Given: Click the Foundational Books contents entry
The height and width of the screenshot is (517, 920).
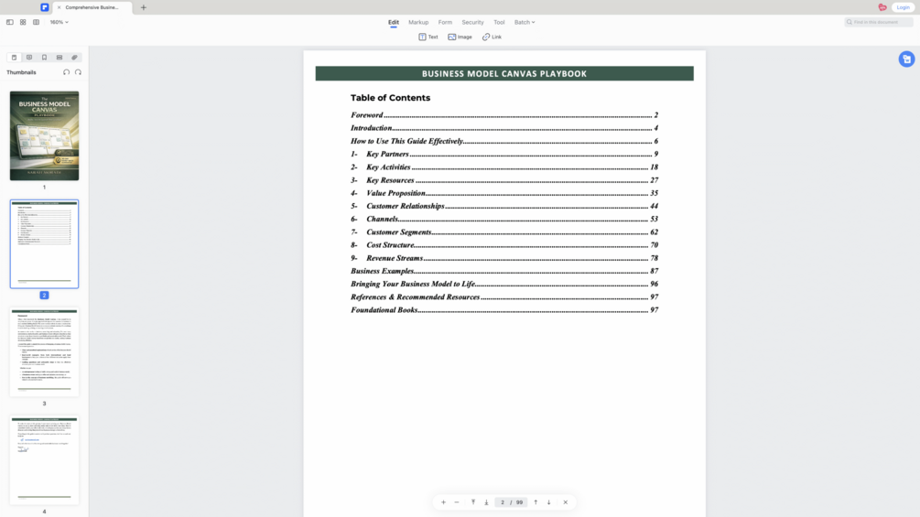Looking at the screenshot, I should pos(504,309).
